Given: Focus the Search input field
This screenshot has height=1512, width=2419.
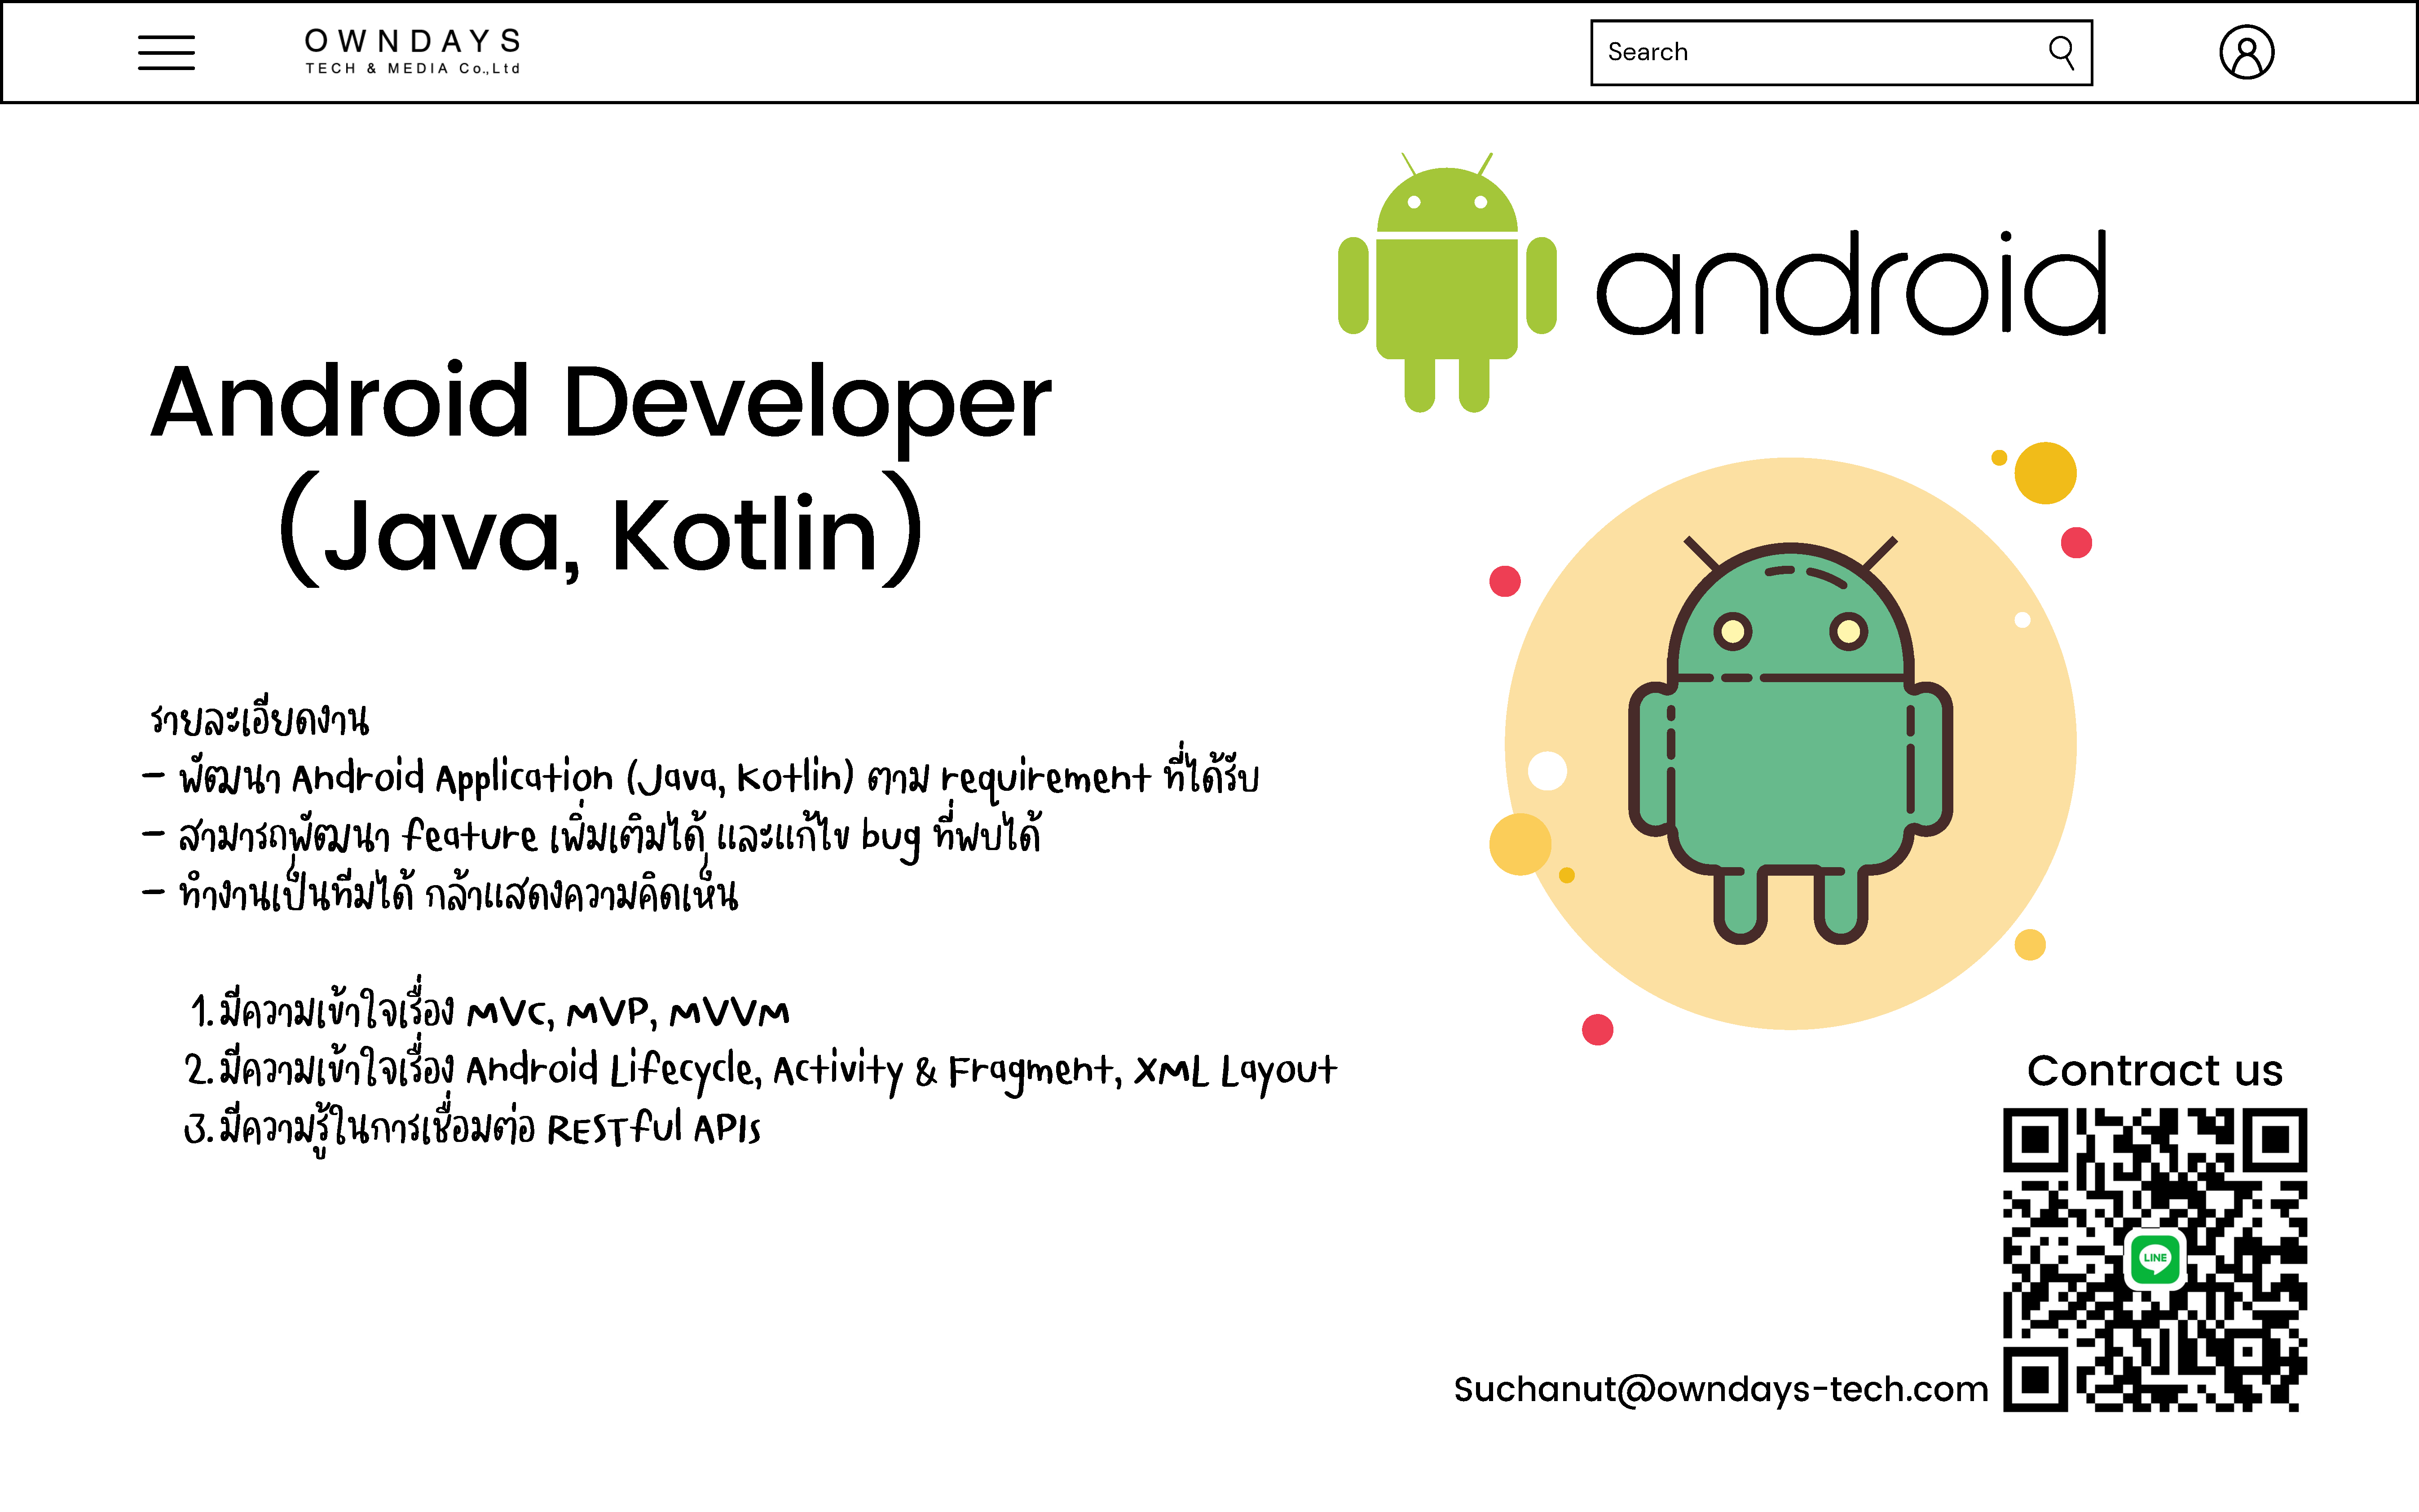Looking at the screenshot, I should pyautogui.click(x=1841, y=52).
